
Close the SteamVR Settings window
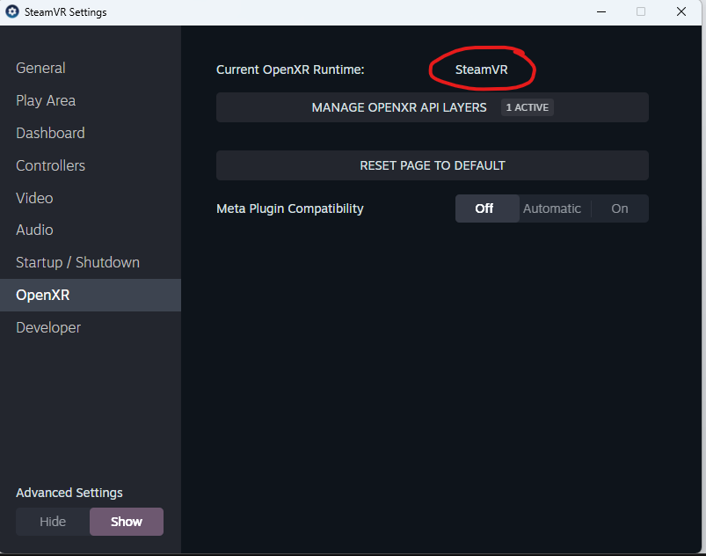click(x=681, y=11)
